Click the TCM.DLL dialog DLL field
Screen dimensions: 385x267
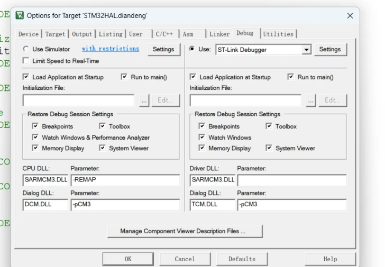213,205
